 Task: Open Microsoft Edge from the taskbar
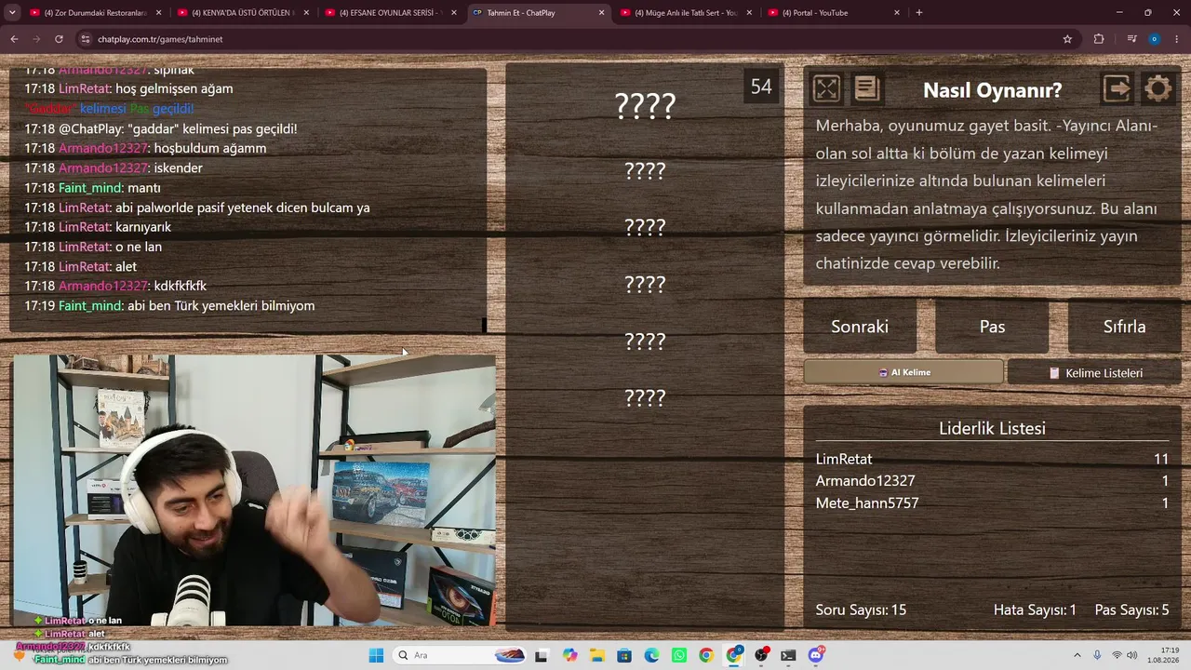(x=651, y=655)
